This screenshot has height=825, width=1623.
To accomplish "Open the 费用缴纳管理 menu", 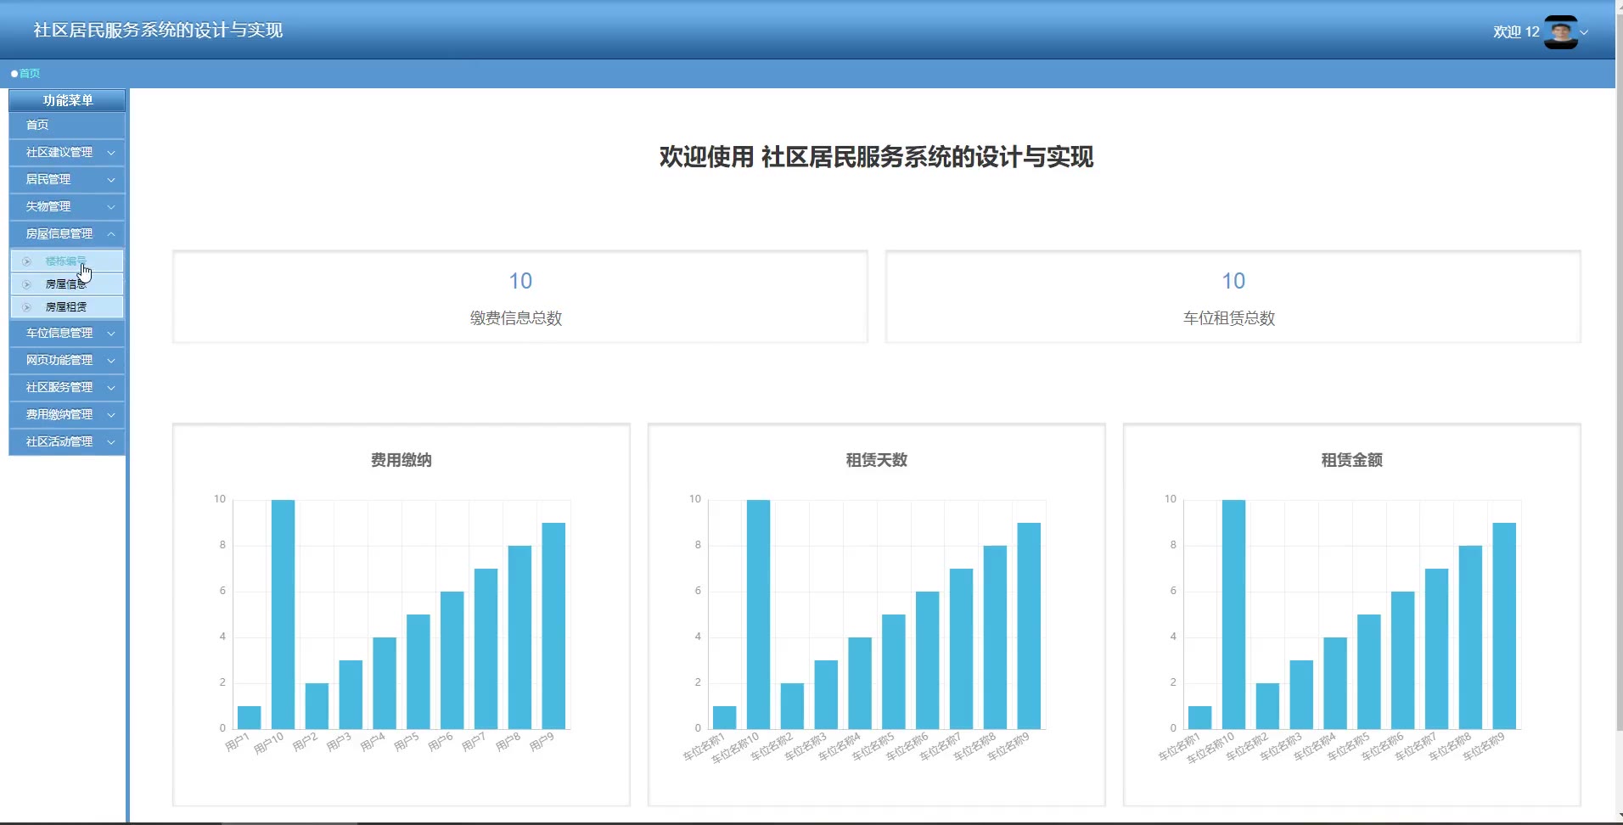I will [59, 414].
